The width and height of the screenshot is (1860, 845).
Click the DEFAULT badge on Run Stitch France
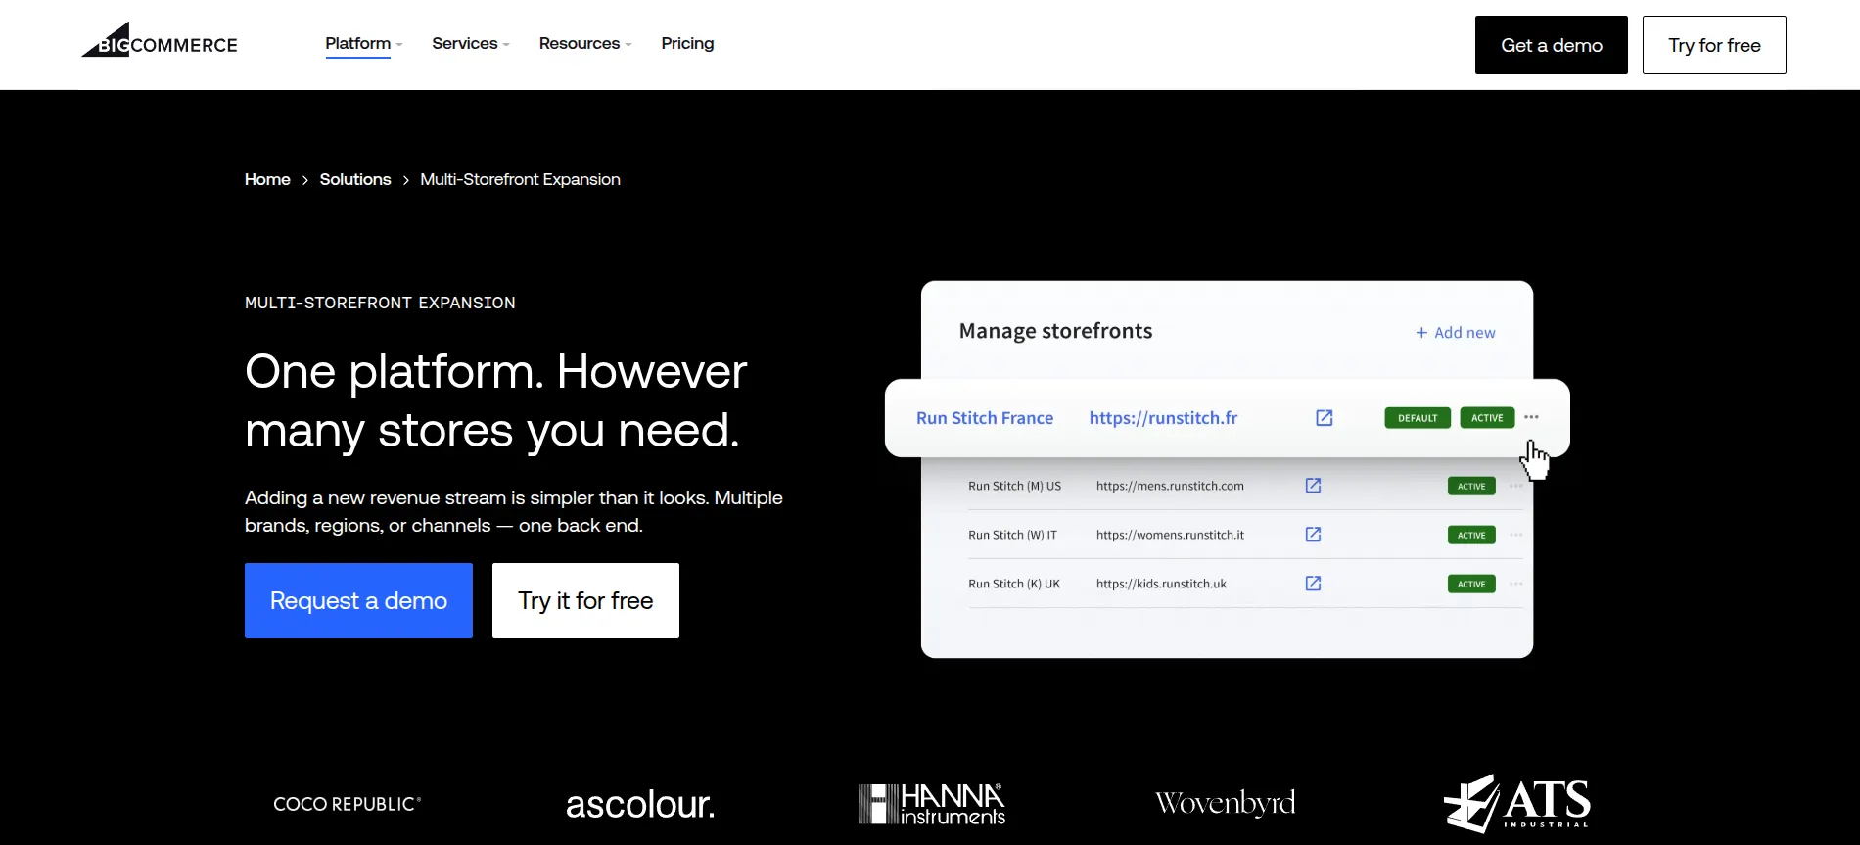[x=1418, y=418]
